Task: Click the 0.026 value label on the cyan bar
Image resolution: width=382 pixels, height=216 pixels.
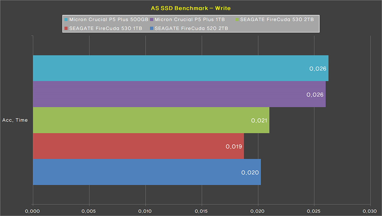Action: coord(318,69)
